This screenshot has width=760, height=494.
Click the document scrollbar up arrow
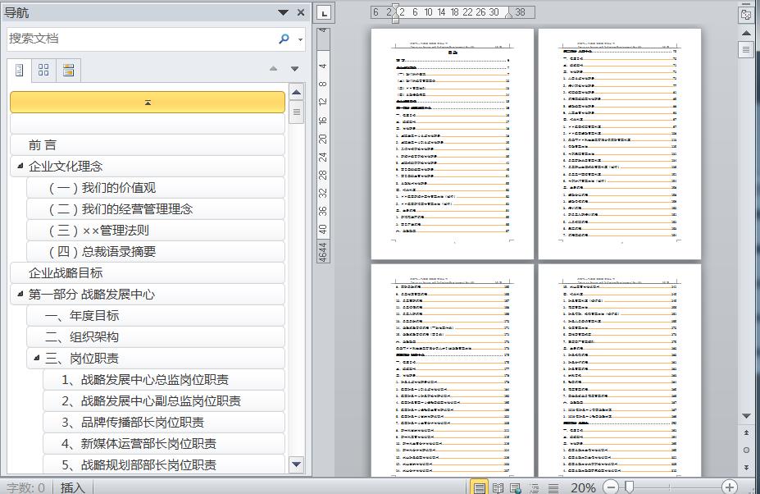click(x=746, y=33)
